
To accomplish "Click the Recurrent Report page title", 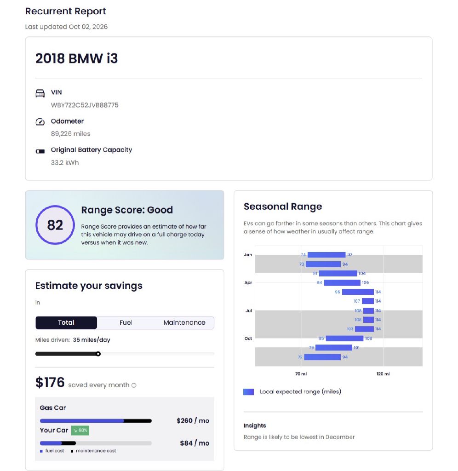I will click(x=66, y=11).
